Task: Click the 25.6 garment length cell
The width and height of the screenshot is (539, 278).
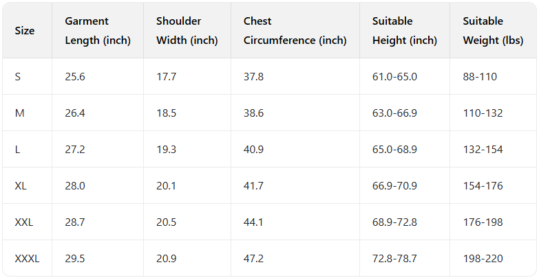Action: [x=75, y=77]
